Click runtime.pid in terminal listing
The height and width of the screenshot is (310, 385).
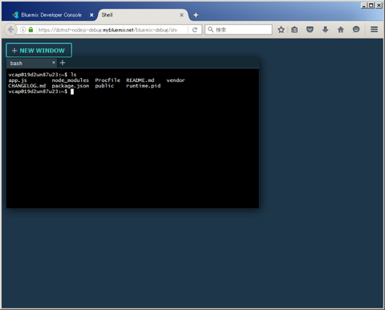click(x=144, y=86)
